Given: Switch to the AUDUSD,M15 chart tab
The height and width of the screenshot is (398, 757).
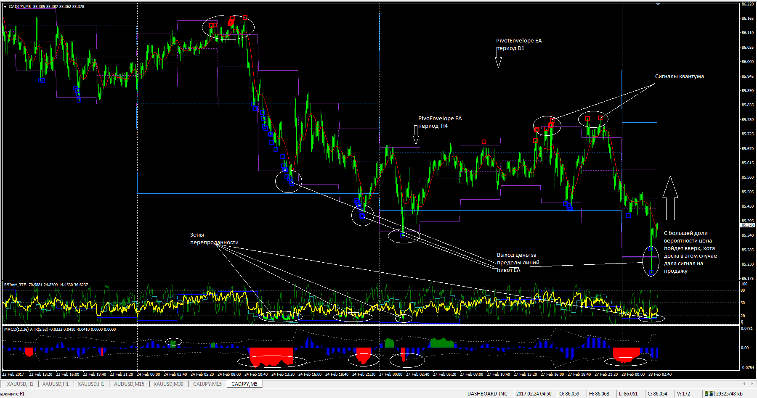Looking at the screenshot, I should (129, 384).
